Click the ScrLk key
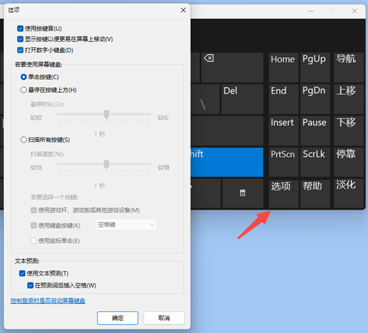Screen dimensions: 368x333 coord(315,162)
